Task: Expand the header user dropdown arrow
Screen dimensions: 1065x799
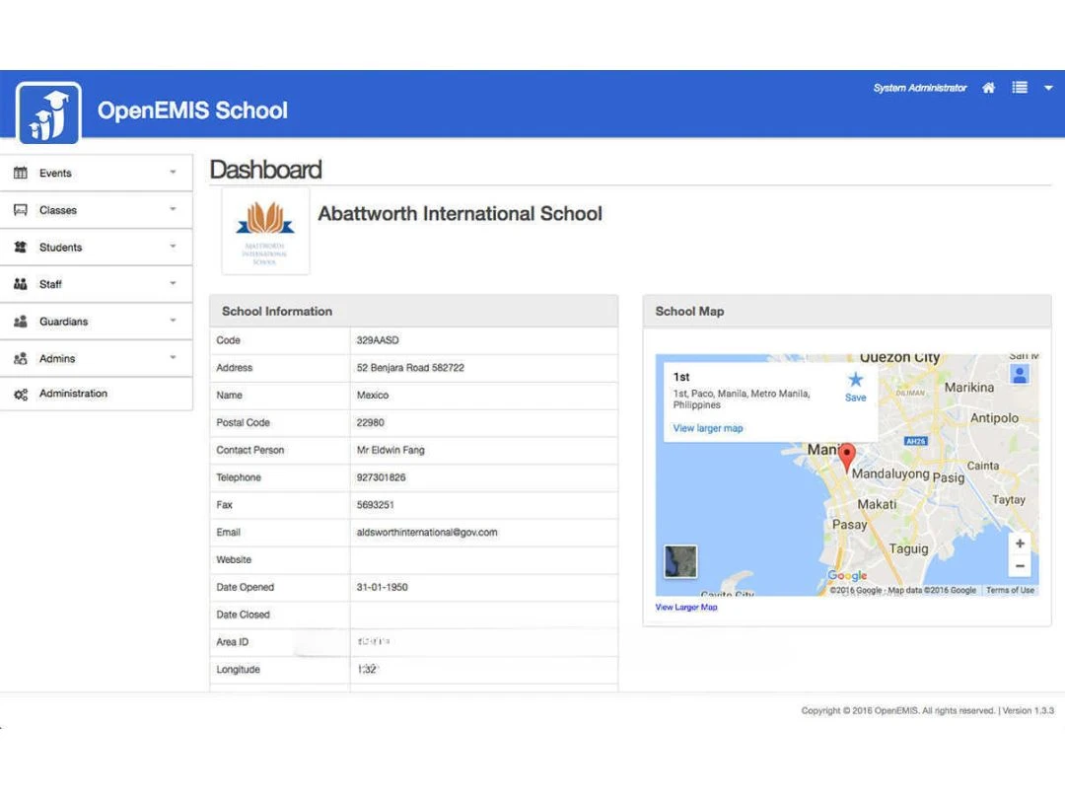Action: click(1048, 88)
